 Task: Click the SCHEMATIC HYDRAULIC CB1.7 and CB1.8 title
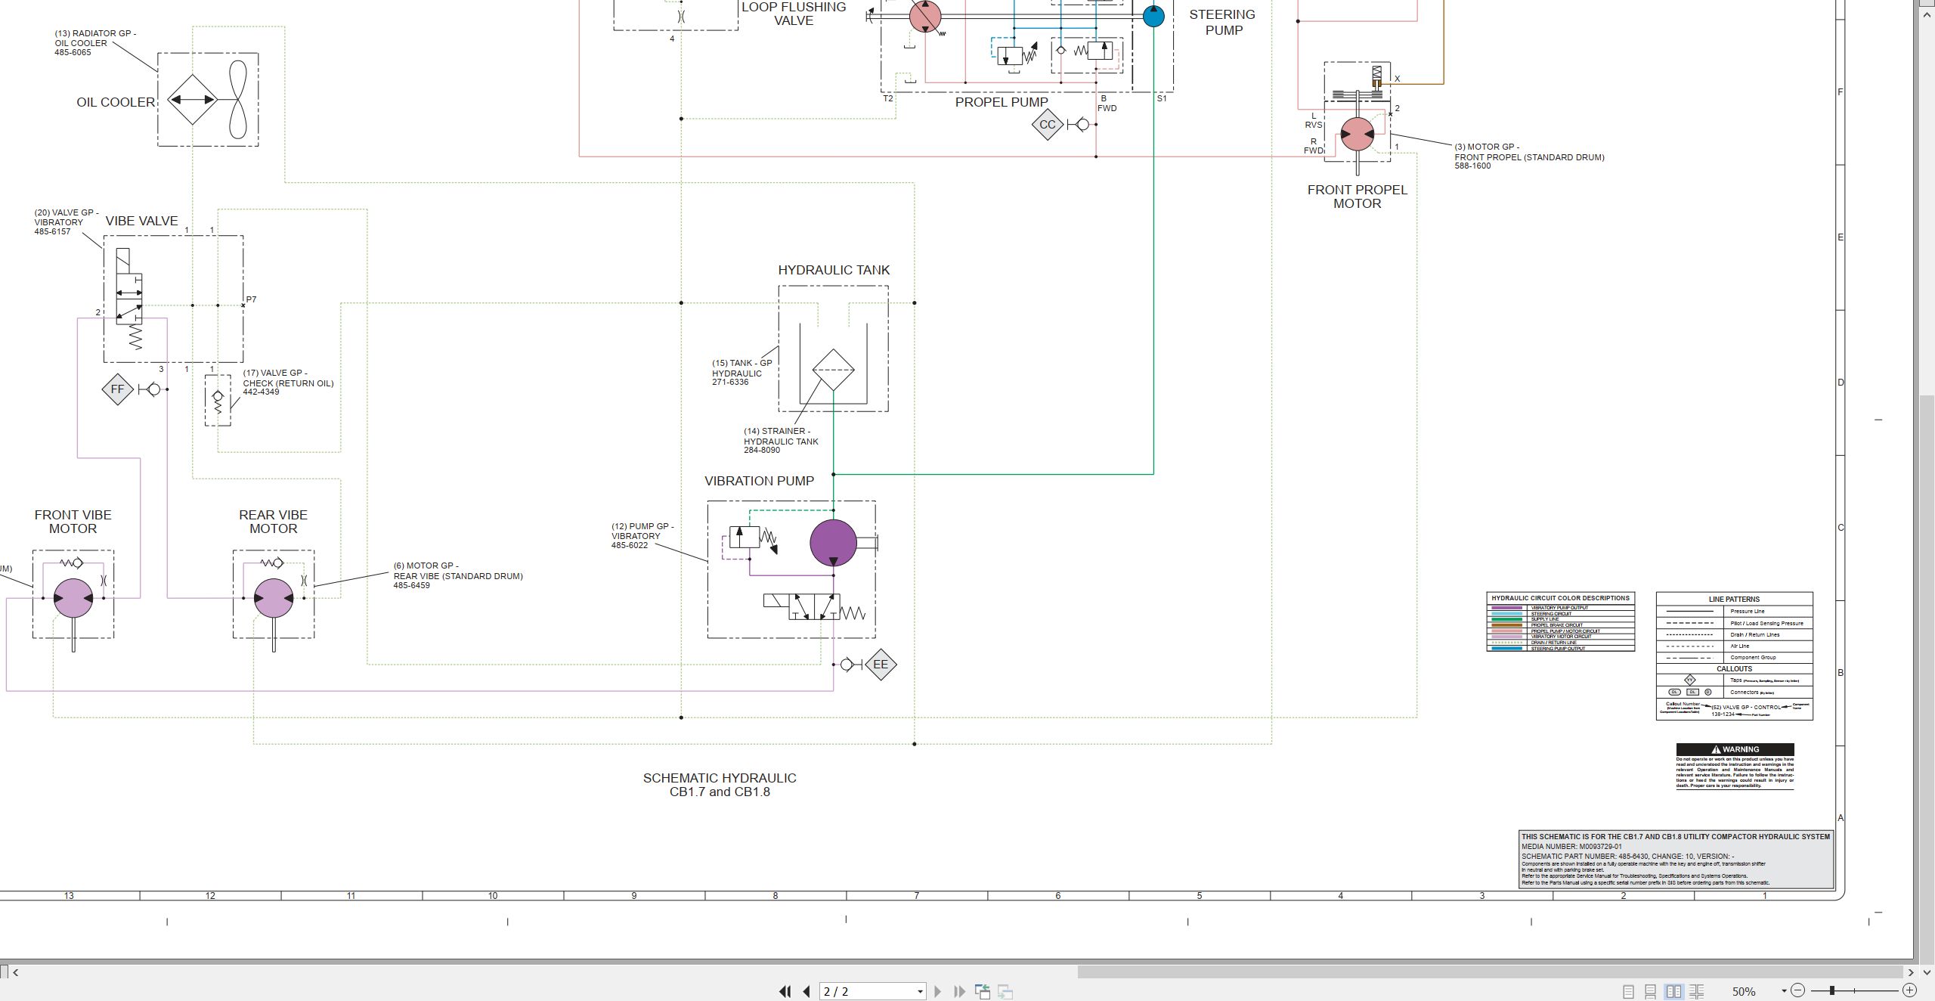tap(720, 785)
